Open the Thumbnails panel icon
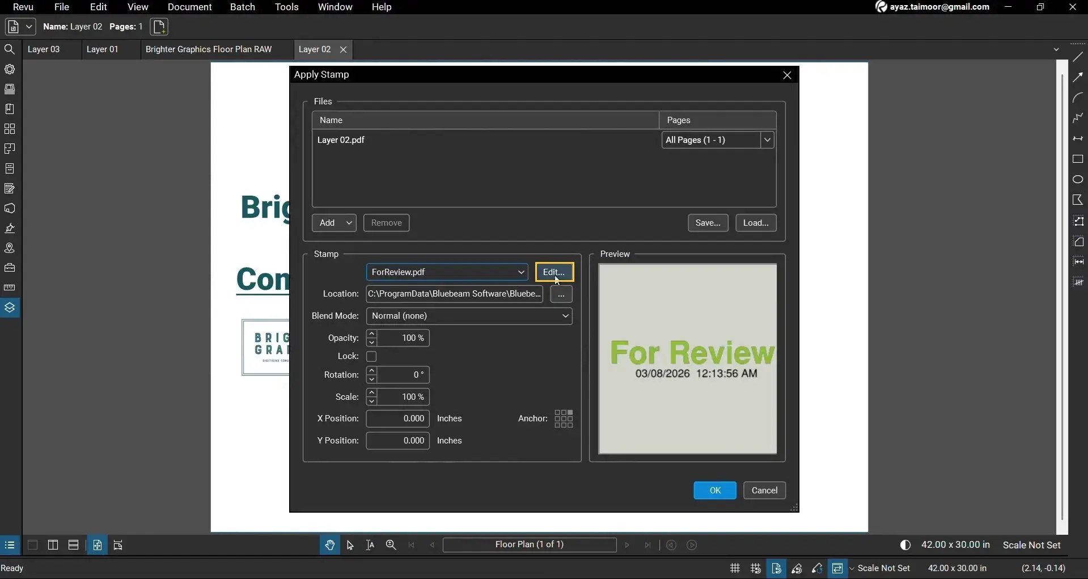 point(10,89)
